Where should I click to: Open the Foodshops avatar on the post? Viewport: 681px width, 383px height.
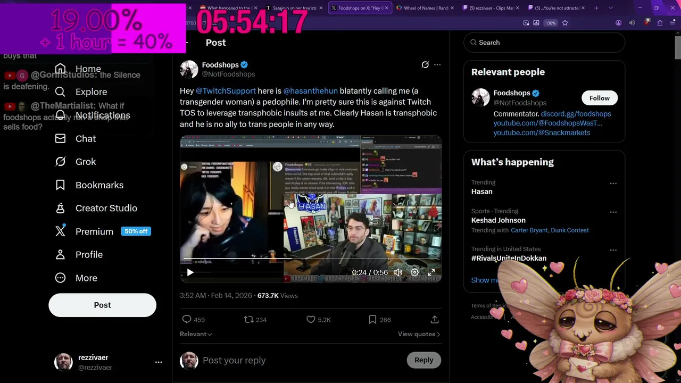(189, 69)
